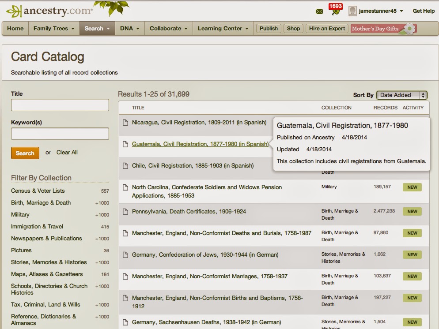Go to the Home tab
This screenshot has height=329, width=439.
pyautogui.click(x=15, y=29)
